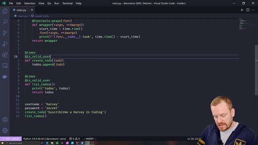This screenshot has width=258, height=145.
Task: Click the create_todo('Suscribirme a Harvey In Coding') call
Action: point(65,112)
